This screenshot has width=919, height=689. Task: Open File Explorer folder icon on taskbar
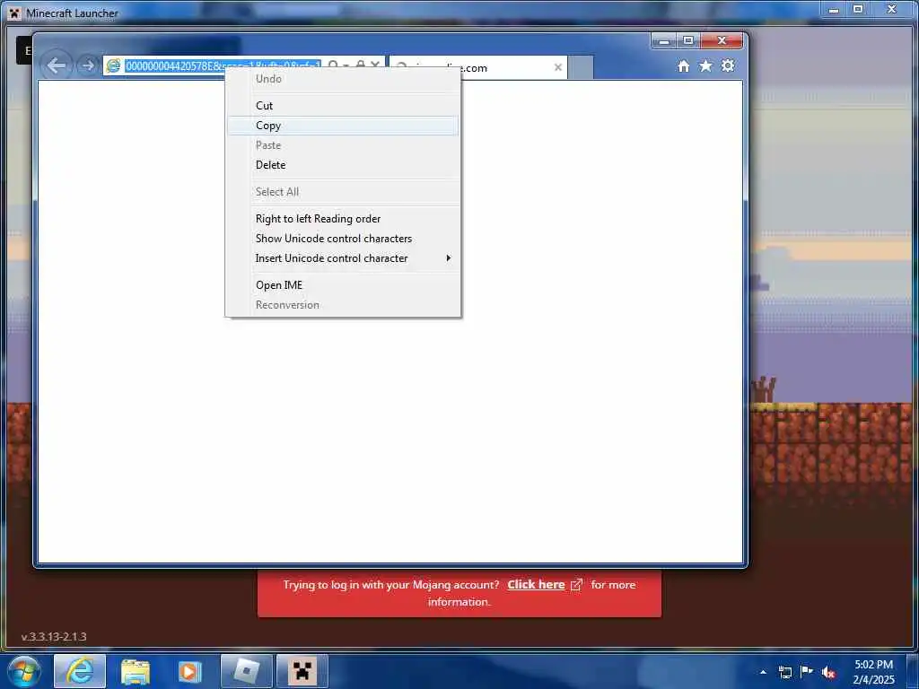(136, 671)
